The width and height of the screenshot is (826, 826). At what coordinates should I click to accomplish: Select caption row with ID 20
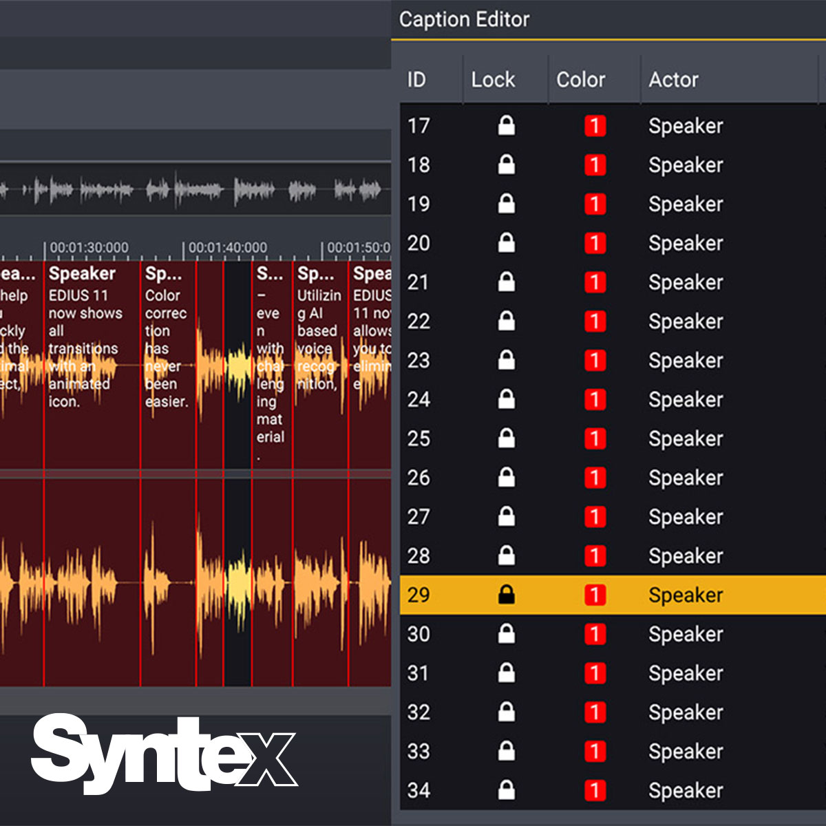tap(419, 244)
